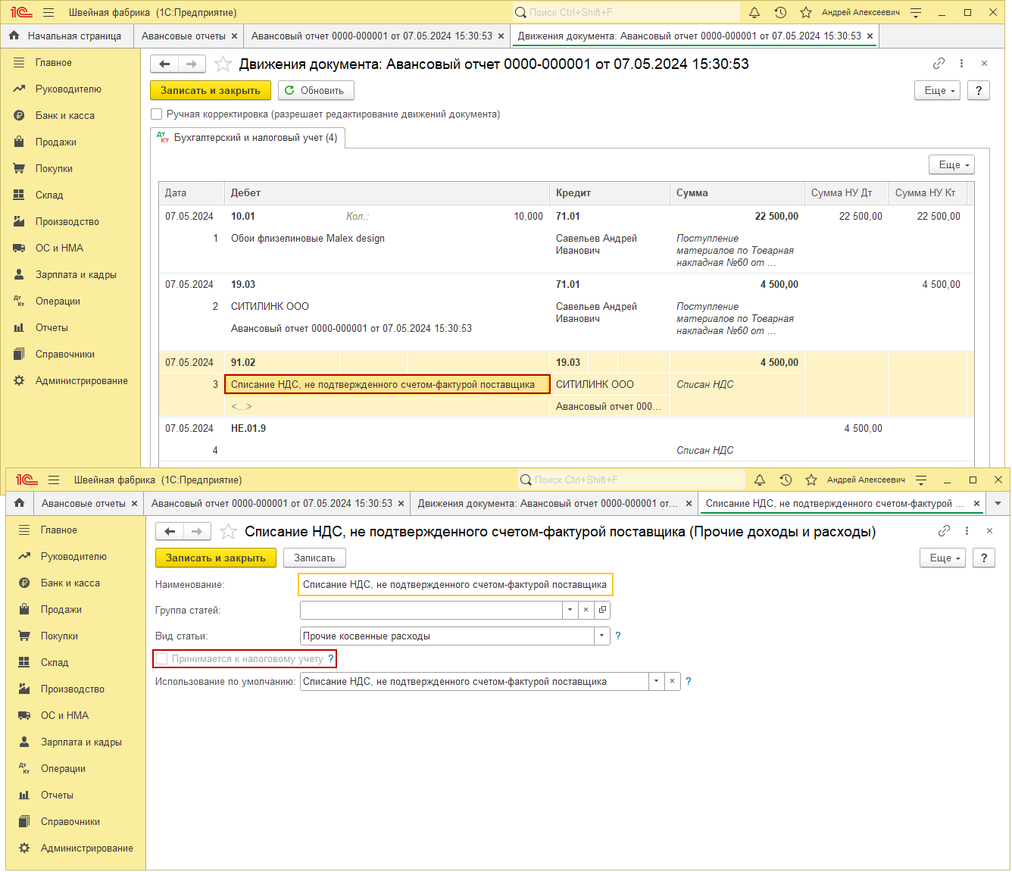Click the home icon on Начальная страница tab
1012x872 pixels.
pyautogui.click(x=14, y=36)
